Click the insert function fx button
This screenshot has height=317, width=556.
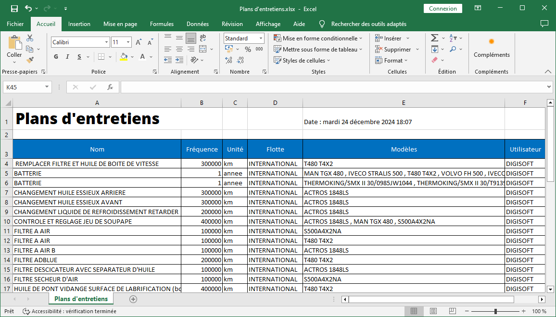point(110,87)
